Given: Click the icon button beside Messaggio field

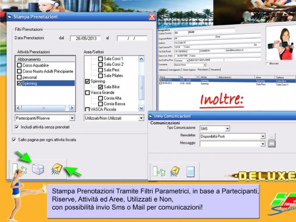Looking at the screenshot, I should pyautogui.click(x=271, y=144).
